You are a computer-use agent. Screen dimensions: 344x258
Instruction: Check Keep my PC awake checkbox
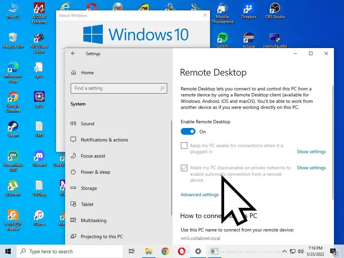click(184, 145)
